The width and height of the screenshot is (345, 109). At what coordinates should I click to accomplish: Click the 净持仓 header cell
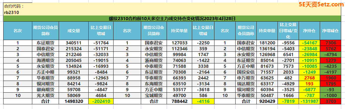tap(309, 31)
